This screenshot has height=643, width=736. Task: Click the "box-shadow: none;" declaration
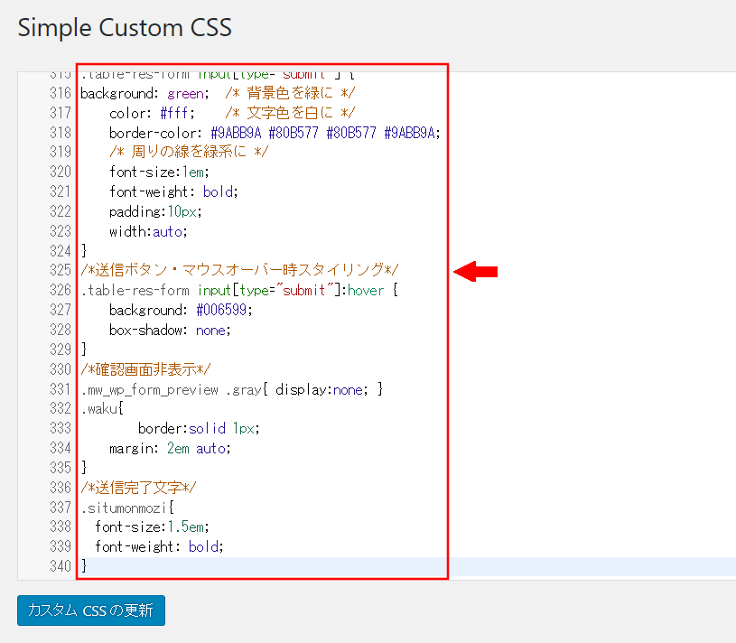coord(170,330)
